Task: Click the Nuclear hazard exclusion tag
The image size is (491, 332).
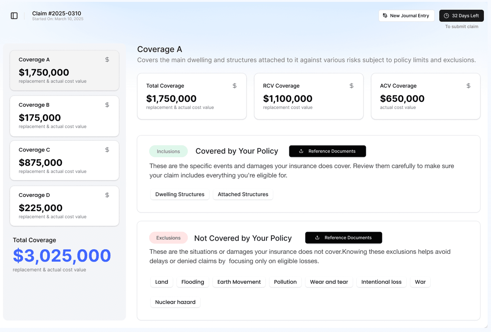Action: [x=175, y=302]
